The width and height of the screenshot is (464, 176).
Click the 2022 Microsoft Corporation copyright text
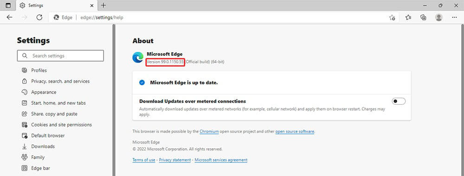(177, 149)
